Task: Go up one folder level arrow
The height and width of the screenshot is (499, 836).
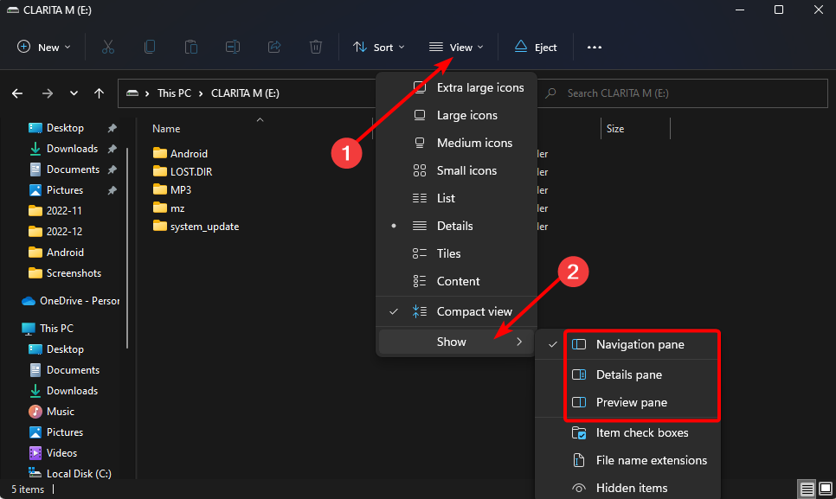Action: 100,93
